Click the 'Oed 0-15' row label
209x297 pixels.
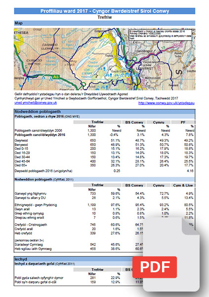tap(21, 148)
